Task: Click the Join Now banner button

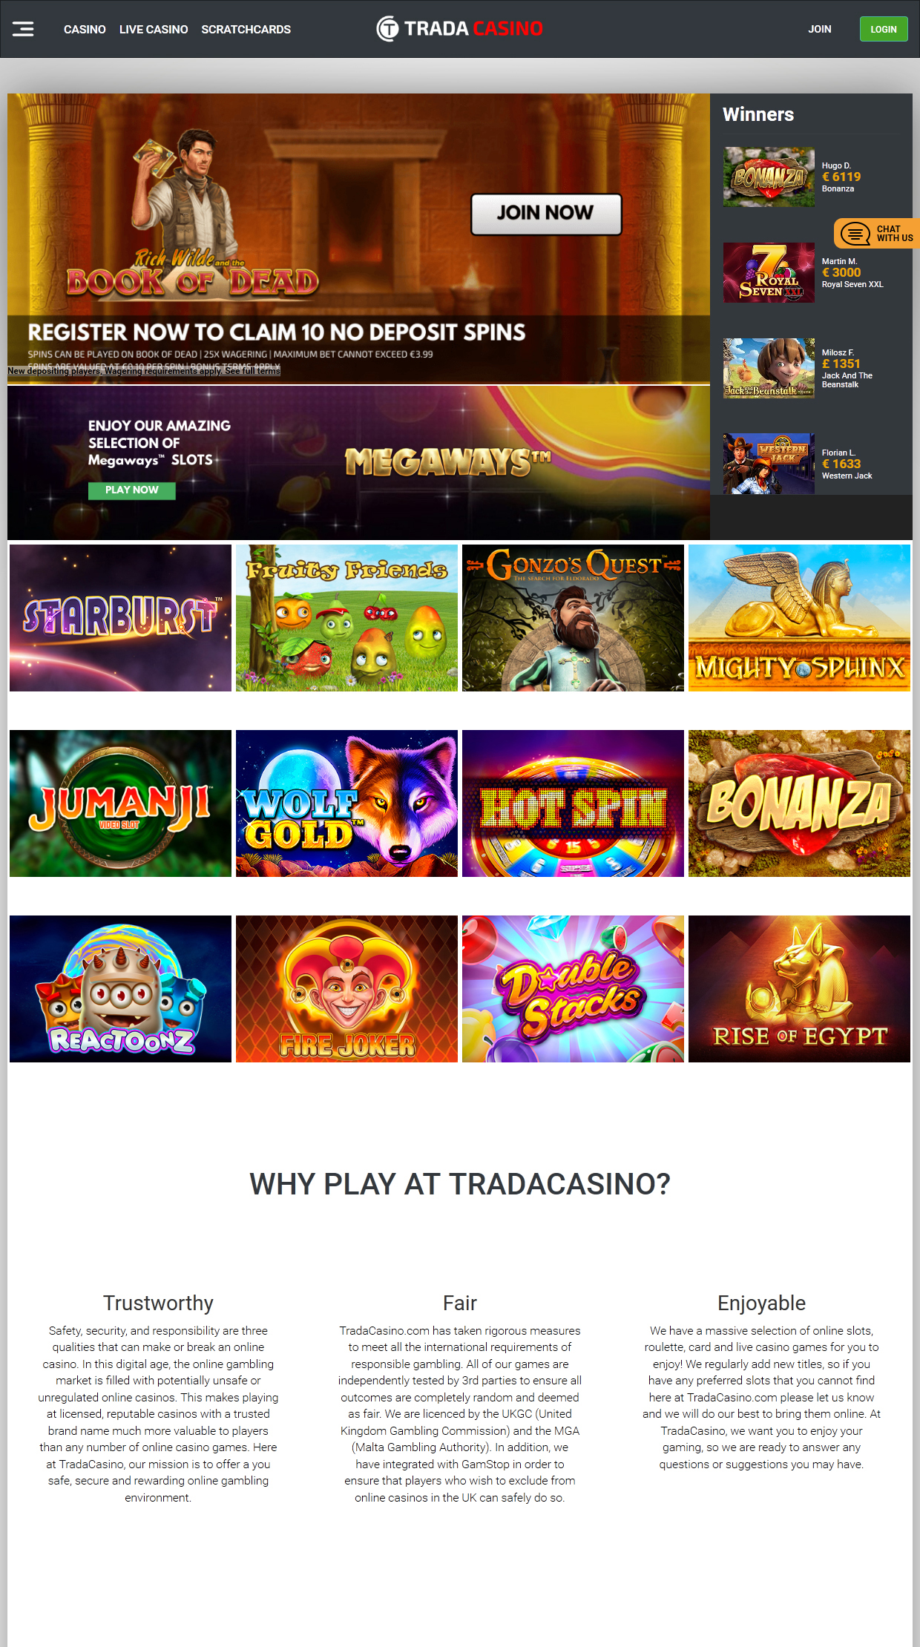Action: click(546, 214)
